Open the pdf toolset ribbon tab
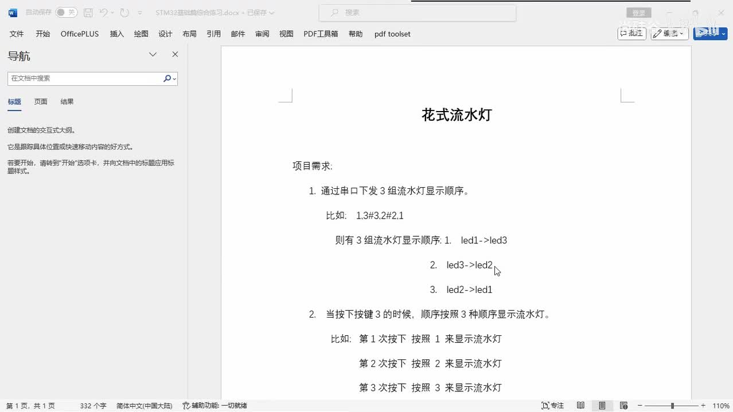The image size is (733, 412). click(392, 34)
